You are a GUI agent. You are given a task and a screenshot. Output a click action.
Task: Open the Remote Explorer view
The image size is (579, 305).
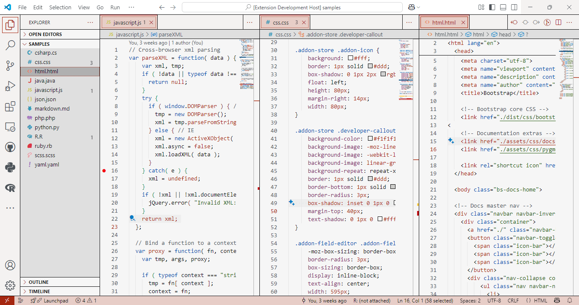10,127
